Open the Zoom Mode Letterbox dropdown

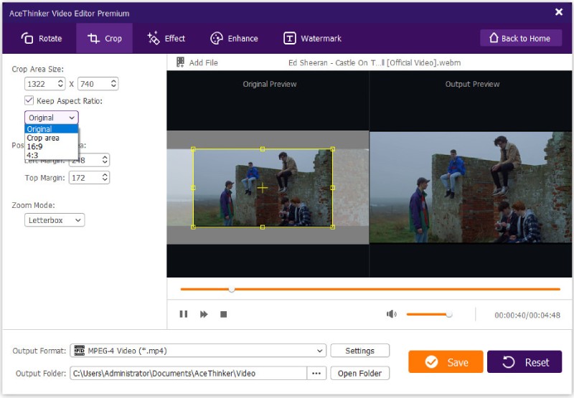55,220
